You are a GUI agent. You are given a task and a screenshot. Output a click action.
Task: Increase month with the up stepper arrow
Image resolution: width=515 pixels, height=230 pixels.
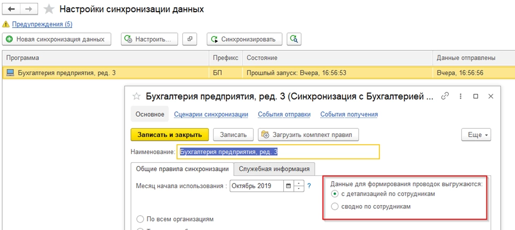point(299,183)
